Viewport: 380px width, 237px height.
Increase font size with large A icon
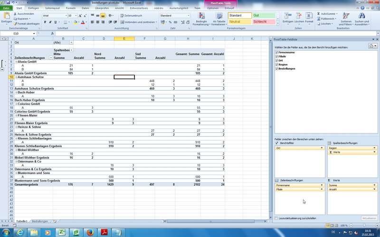click(80, 16)
